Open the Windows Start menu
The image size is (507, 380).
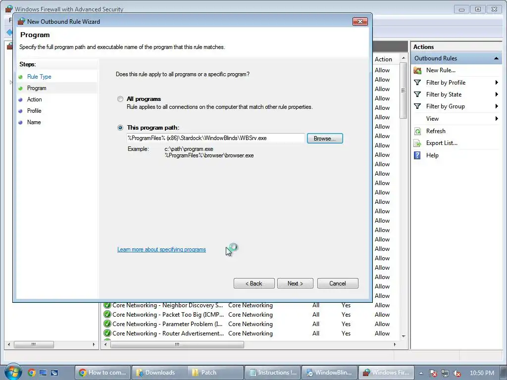13,372
